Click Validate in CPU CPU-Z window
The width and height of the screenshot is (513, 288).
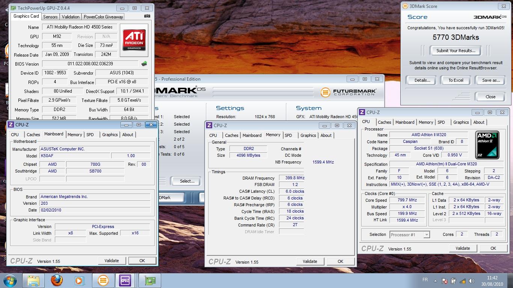click(463, 248)
